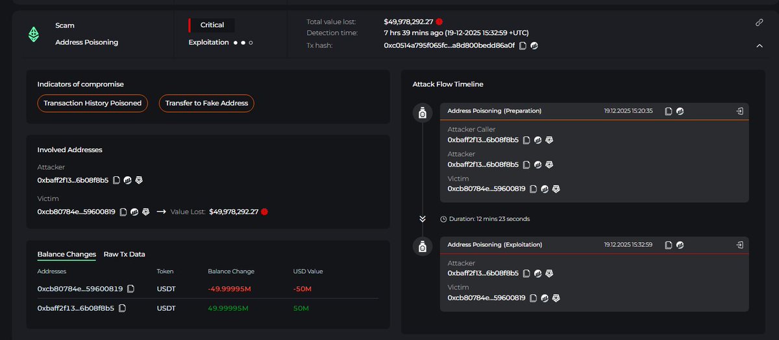Viewport: 779px width, 340px height.
Task: Click the clock icon beside Duration
Action: [x=443, y=219]
